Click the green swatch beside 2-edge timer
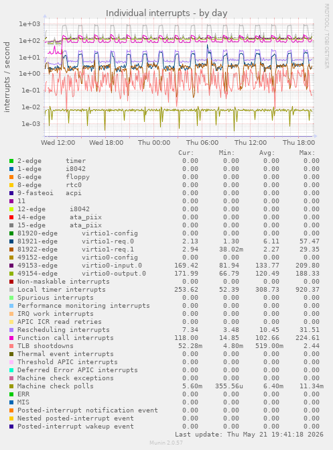Screen dimensions: 333x450 [11, 161]
